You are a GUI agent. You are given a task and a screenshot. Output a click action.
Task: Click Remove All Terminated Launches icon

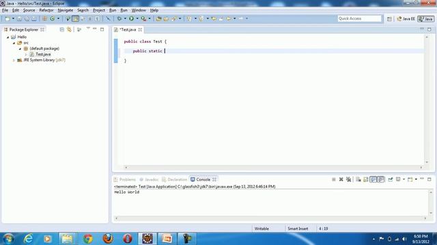(348, 180)
